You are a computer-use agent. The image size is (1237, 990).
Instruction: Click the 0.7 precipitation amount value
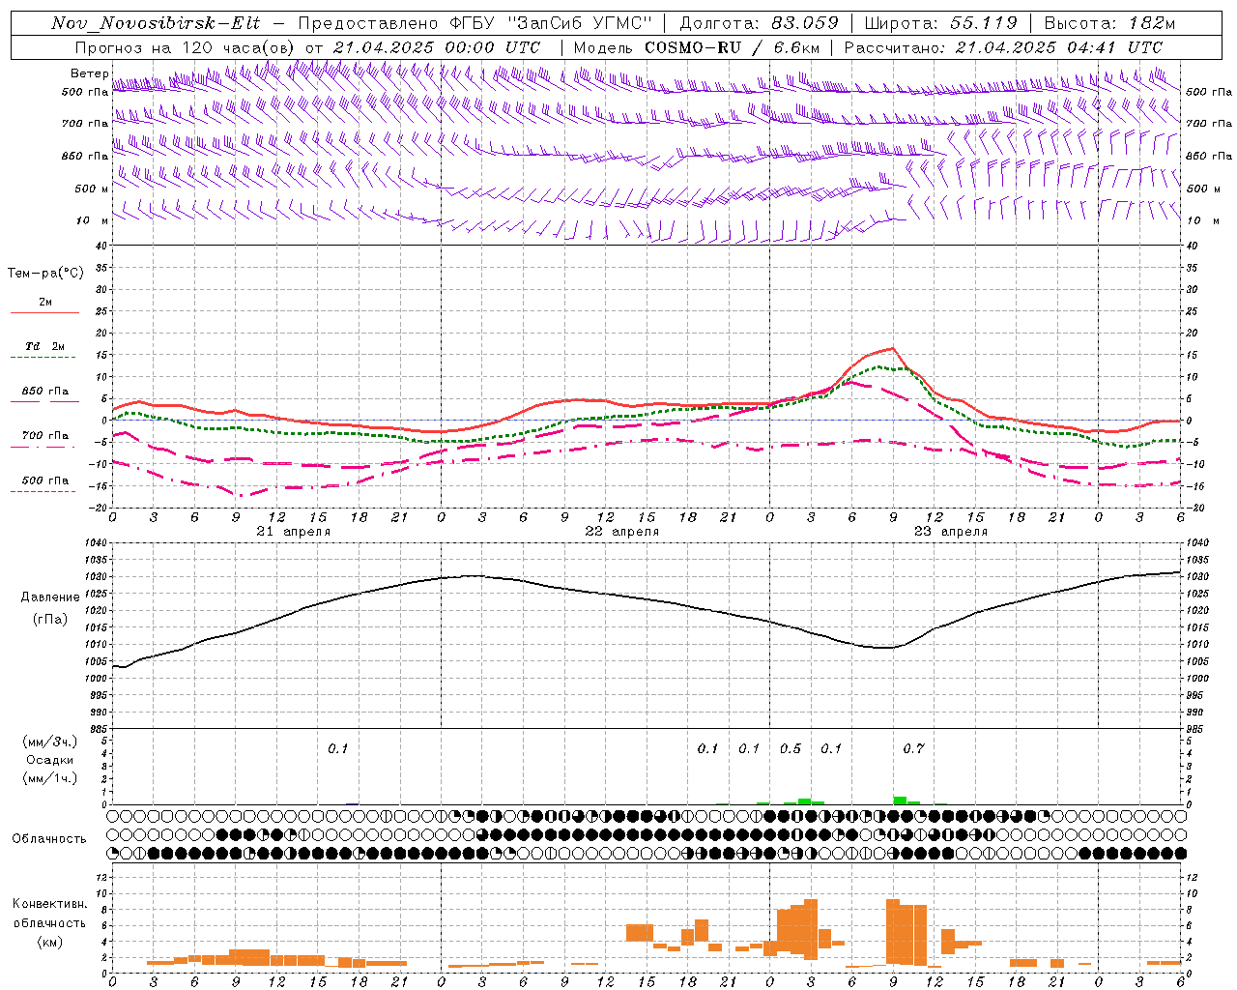[x=913, y=748]
